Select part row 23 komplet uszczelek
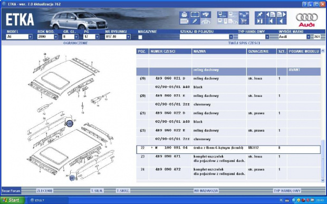 (228, 159)
